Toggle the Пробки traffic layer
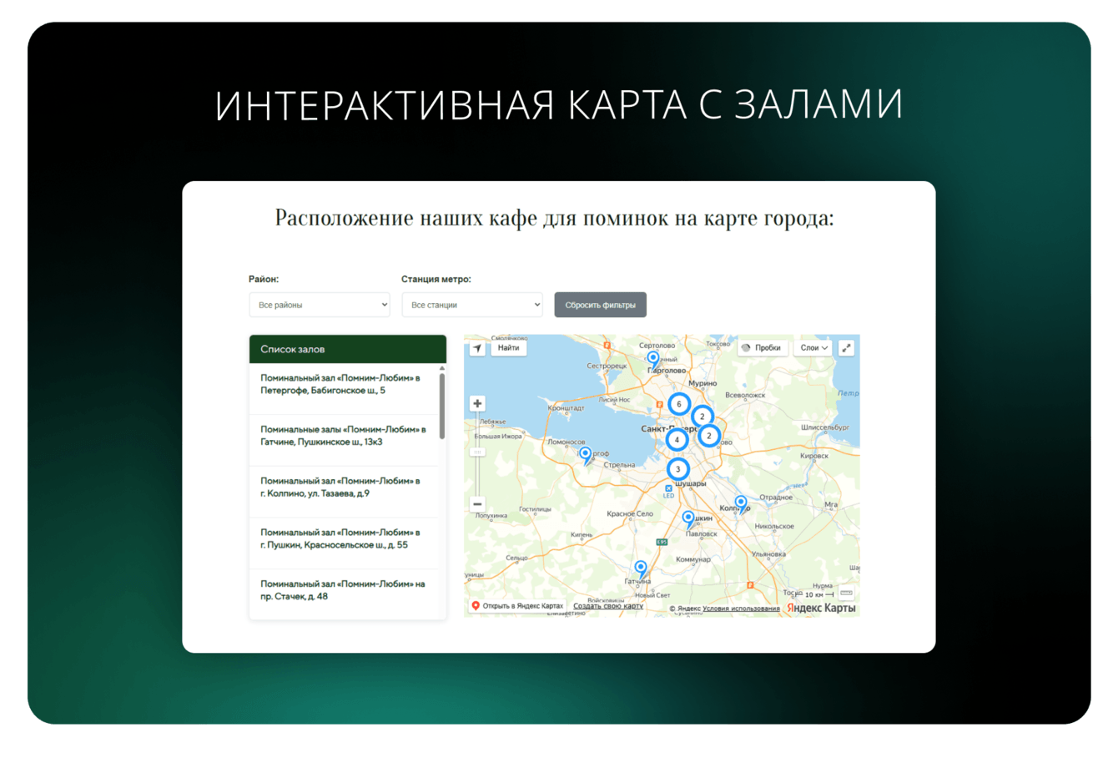 (763, 348)
